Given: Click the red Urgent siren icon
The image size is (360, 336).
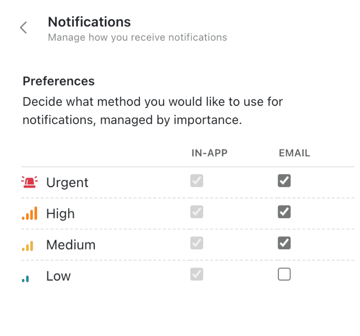Looking at the screenshot, I should tap(29, 182).
